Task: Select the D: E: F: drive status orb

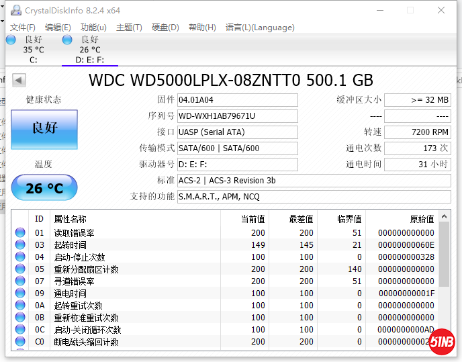Action: [x=67, y=40]
